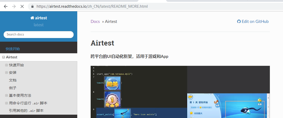
Task: Open the 快速开始 sidebar caption heading
Action: pyautogui.click(x=13, y=49)
